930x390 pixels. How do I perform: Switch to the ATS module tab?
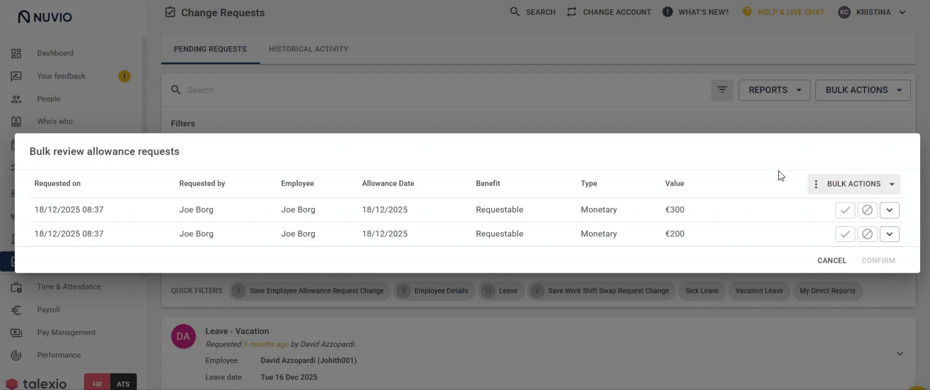123,383
